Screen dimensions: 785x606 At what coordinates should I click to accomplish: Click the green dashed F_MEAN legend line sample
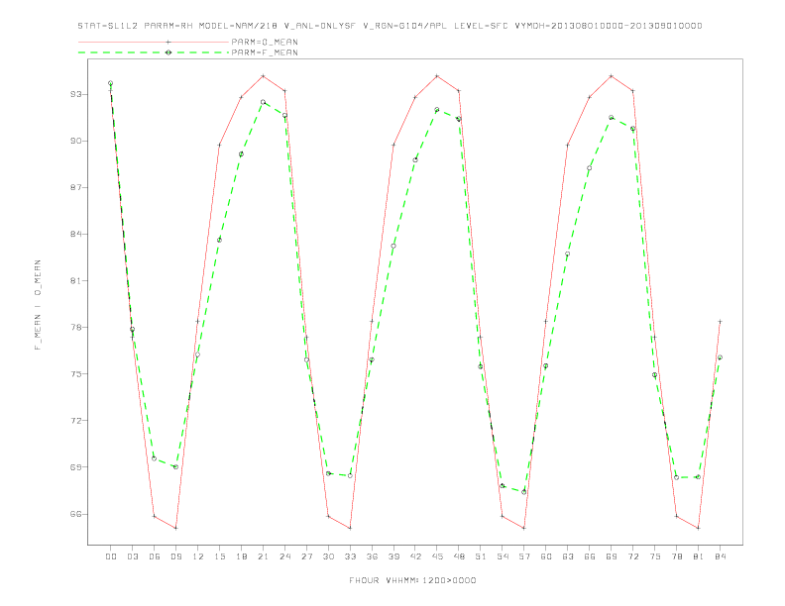(x=154, y=52)
